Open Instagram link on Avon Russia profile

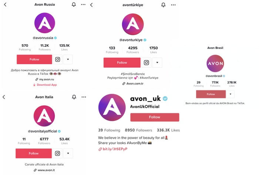pyautogui.click(x=57, y=59)
